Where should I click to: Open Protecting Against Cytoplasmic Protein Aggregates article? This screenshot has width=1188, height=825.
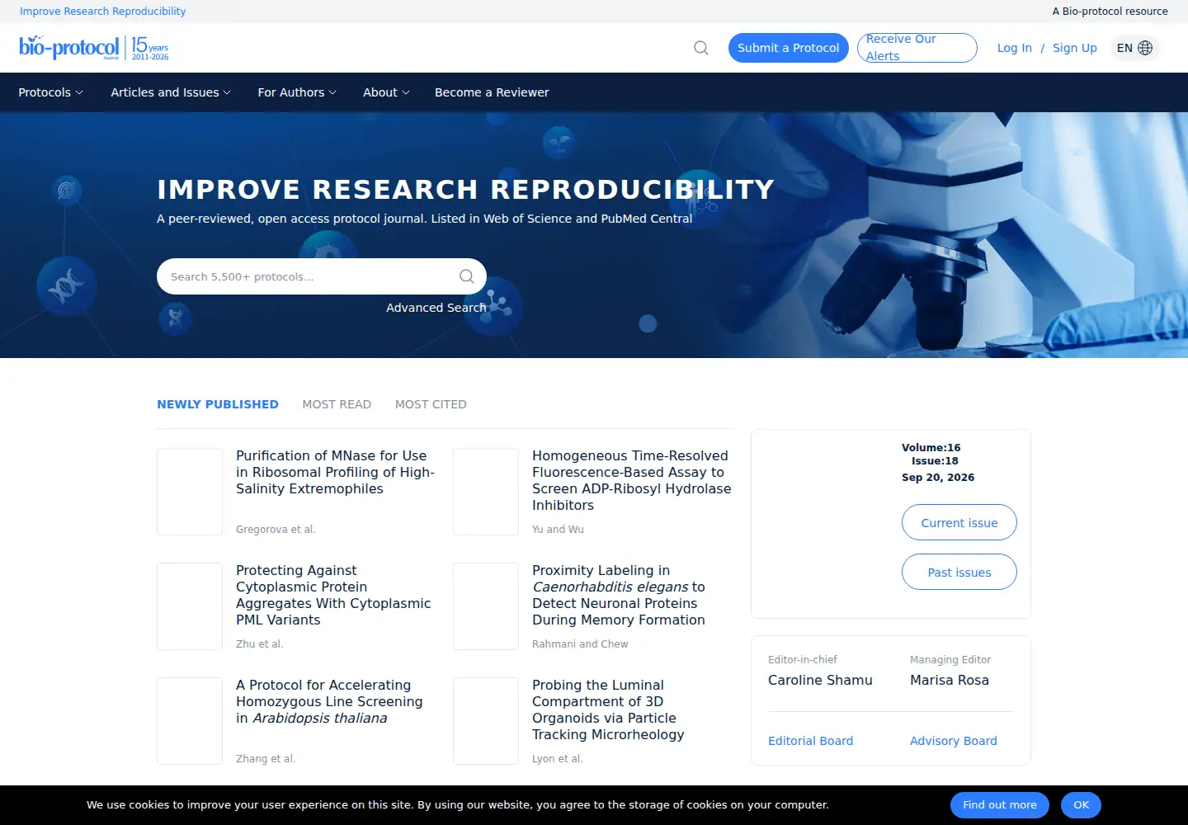[333, 595]
